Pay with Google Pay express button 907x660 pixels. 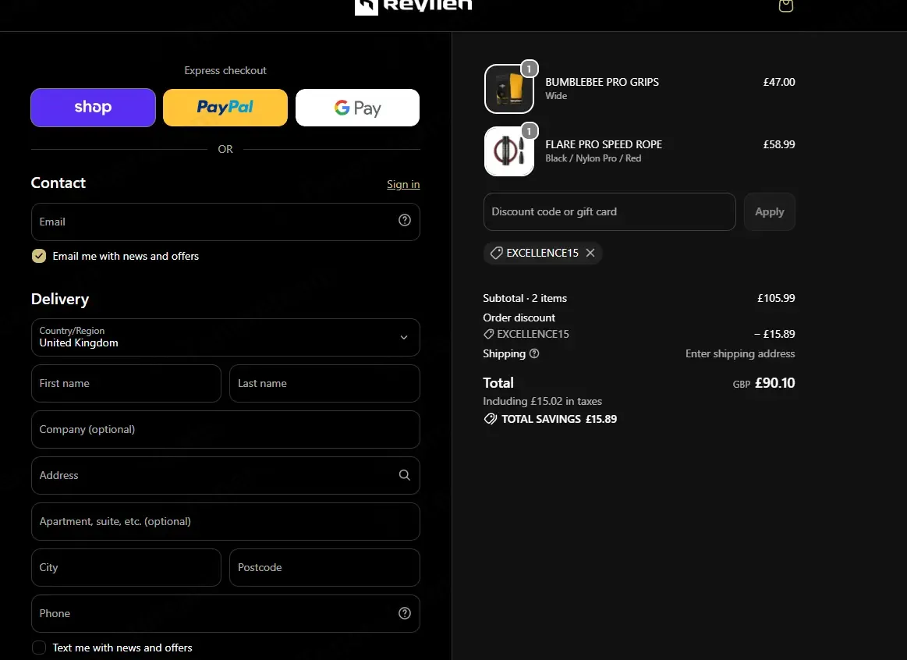point(357,108)
